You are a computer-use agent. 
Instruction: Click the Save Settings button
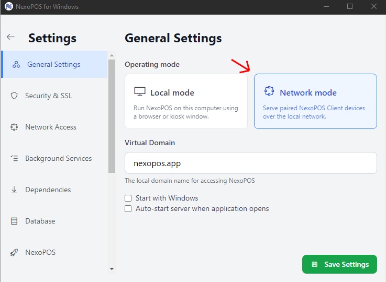pyautogui.click(x=339, y=264)
